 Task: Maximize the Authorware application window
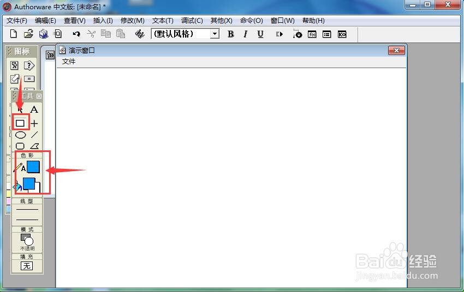coord(427,4)
